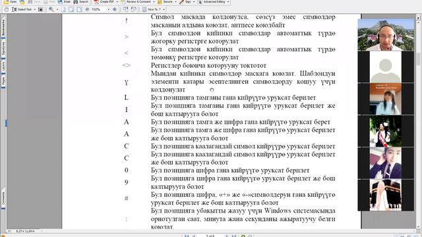Click the '#' symbol in the table
The image size is (422, 237).
(x=126, y=198)
